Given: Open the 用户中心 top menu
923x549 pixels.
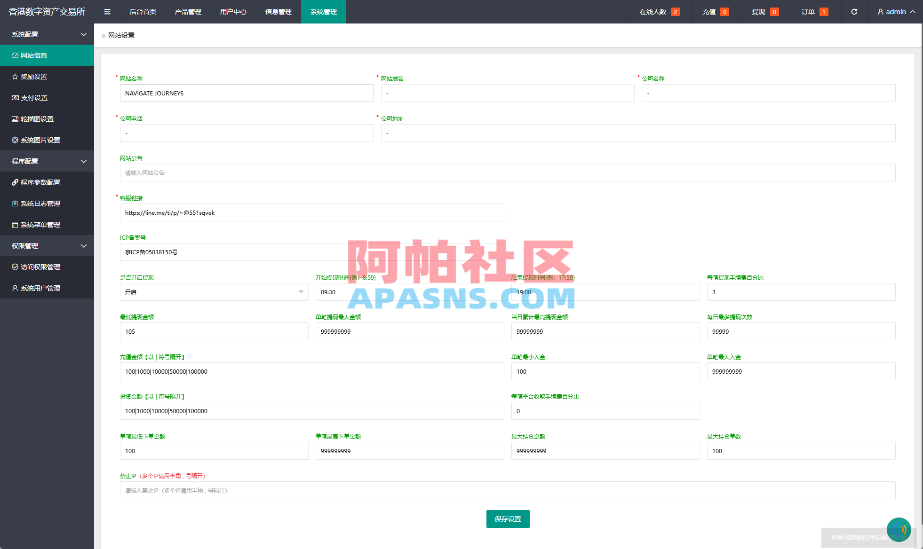Looking at the screenshot, I should [x=233, y=12].
